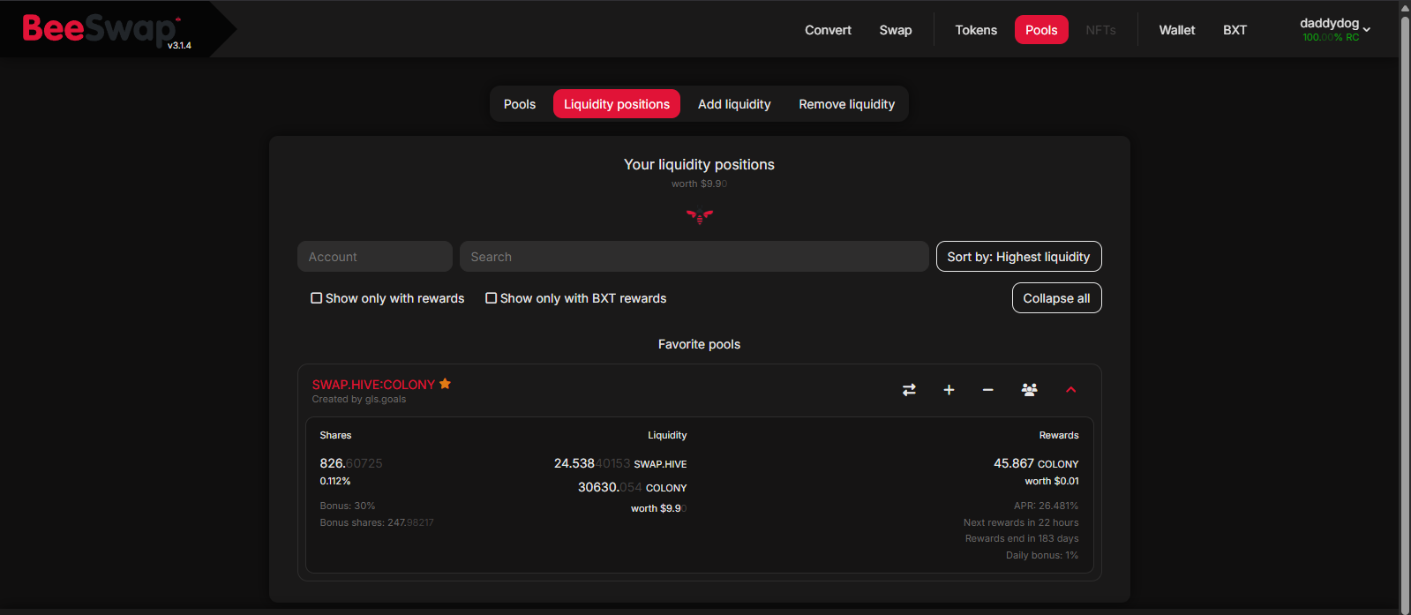Viewport: 1411px width, 615px height.
Task: Click the 'Created by gls.goals' text
Action: [x=359, y=399]
